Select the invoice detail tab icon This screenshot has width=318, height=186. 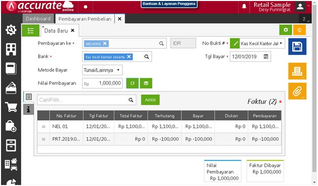[x=28, y=97]
